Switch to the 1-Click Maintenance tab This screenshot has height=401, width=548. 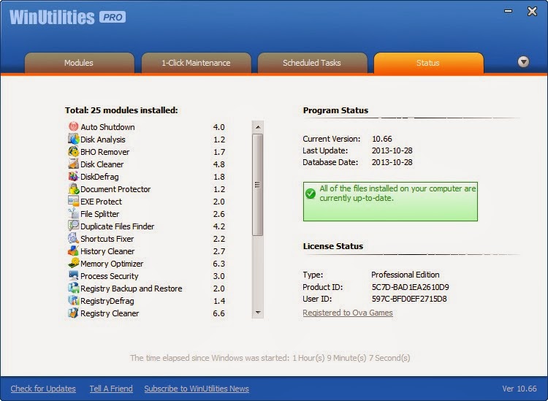point(196,63)
